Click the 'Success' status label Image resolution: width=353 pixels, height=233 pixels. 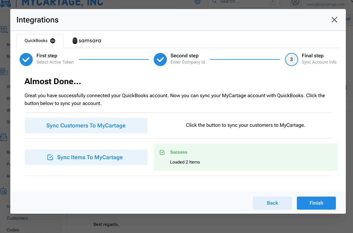[x=178, y=152]
